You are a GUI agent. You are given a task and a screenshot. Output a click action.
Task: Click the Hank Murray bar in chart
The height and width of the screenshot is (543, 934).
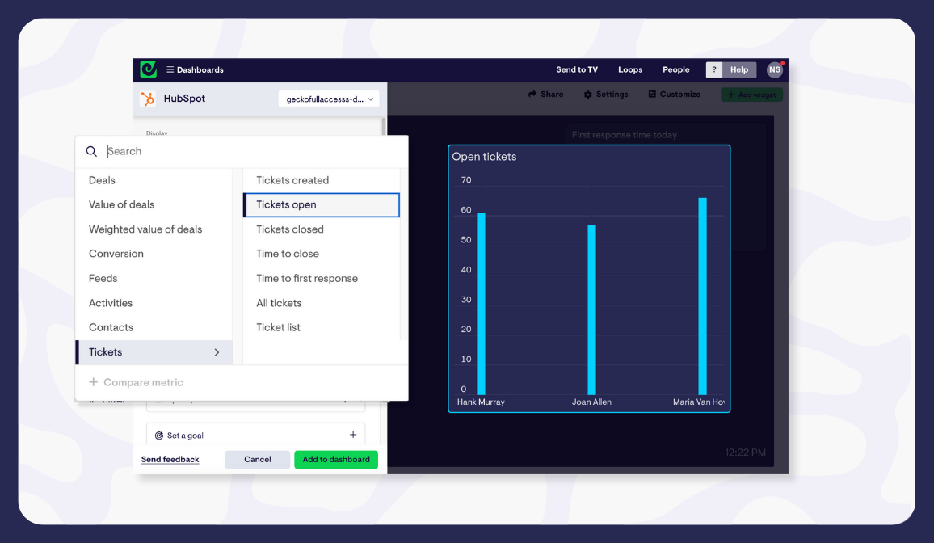482,304
